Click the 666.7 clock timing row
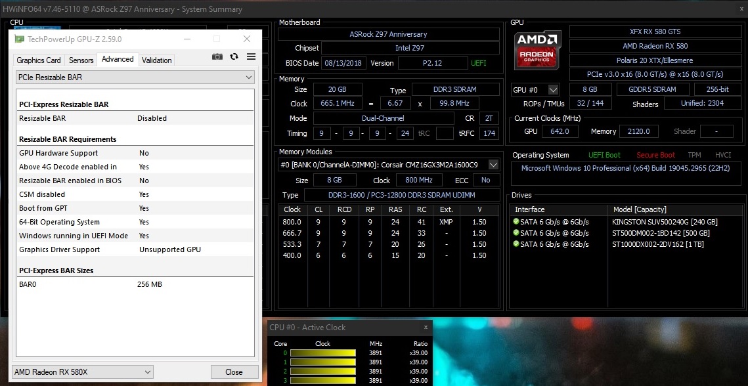Screen dimensions: 748x386 tap(388, 233)
